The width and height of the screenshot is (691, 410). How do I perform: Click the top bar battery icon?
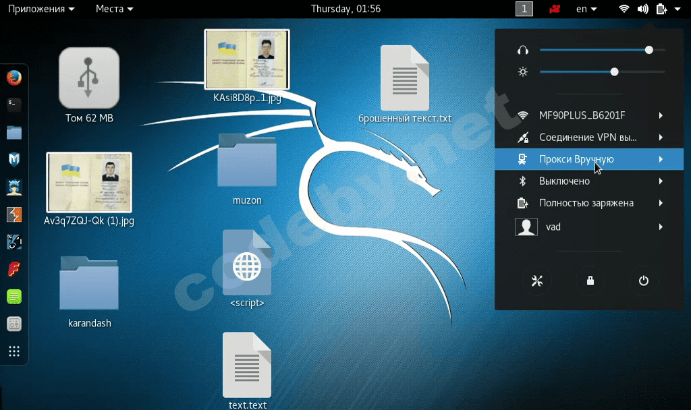coord(661,9)
